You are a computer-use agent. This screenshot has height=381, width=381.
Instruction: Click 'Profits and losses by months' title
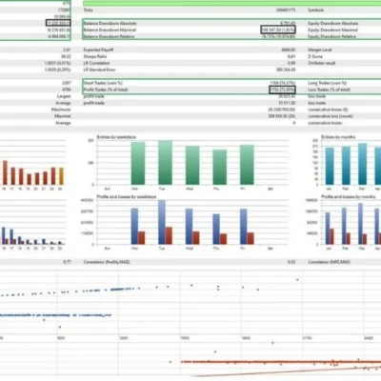(349, 197)
